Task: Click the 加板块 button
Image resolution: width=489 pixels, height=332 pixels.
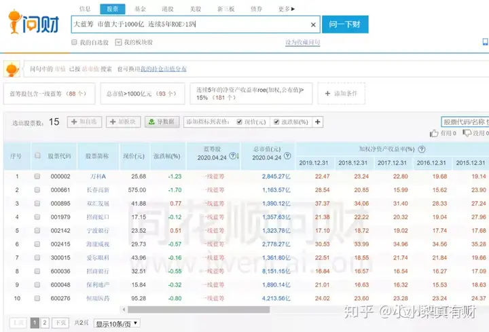Action: coord(123,122)
